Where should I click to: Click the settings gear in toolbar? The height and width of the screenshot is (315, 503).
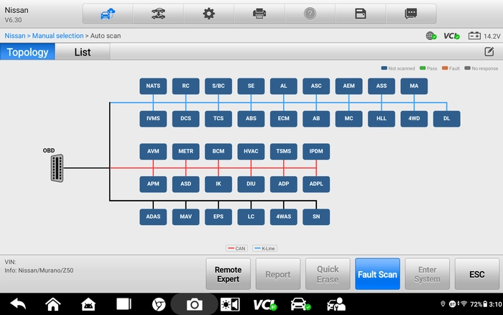(209, 14)
